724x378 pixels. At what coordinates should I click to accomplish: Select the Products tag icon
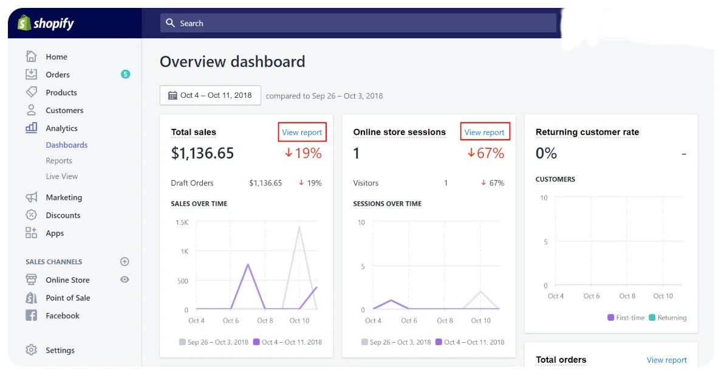click(32, 92)
